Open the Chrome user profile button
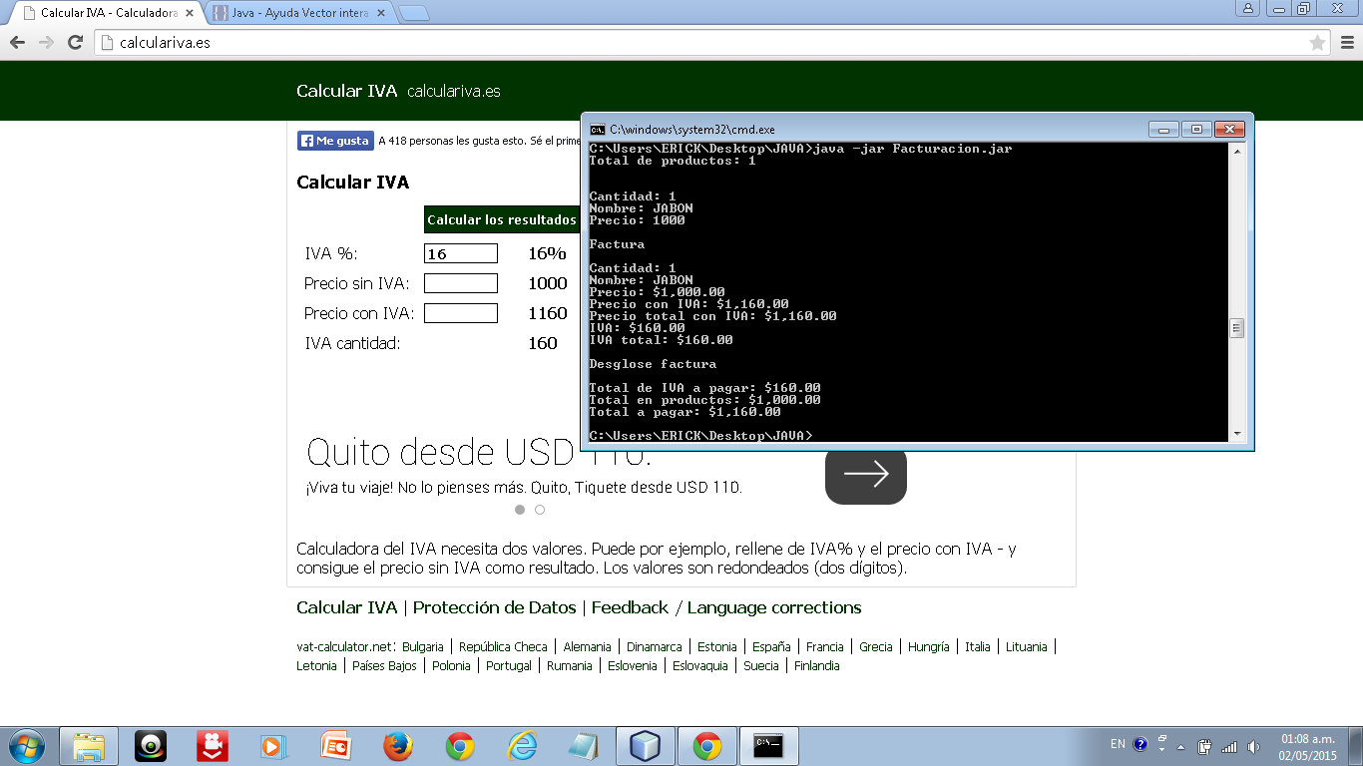 click(x=1247, y=8)
